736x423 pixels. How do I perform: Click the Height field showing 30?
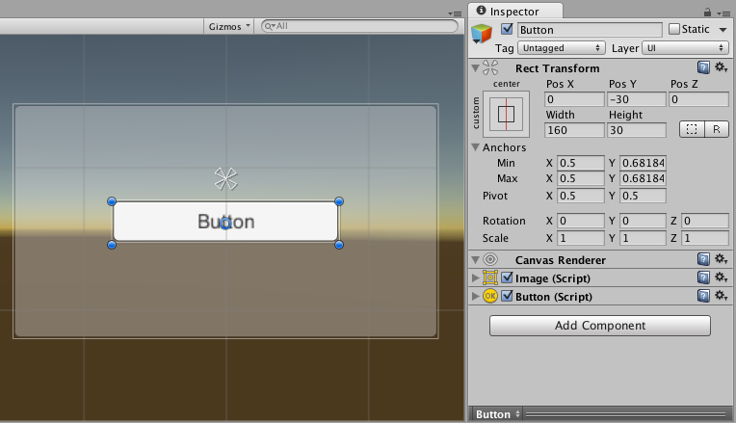coord(636,130)
